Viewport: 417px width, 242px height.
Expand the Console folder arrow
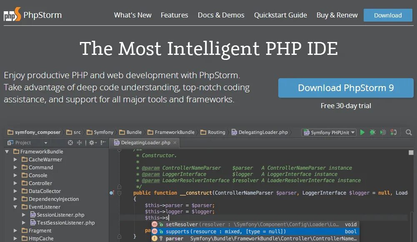15,175
